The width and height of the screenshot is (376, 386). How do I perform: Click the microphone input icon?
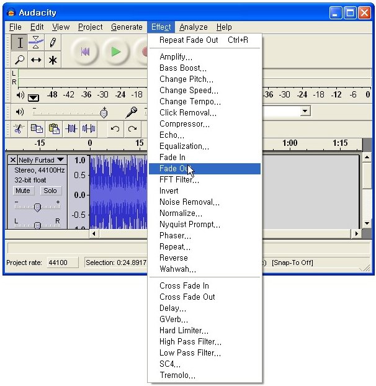tap(132, 112)
